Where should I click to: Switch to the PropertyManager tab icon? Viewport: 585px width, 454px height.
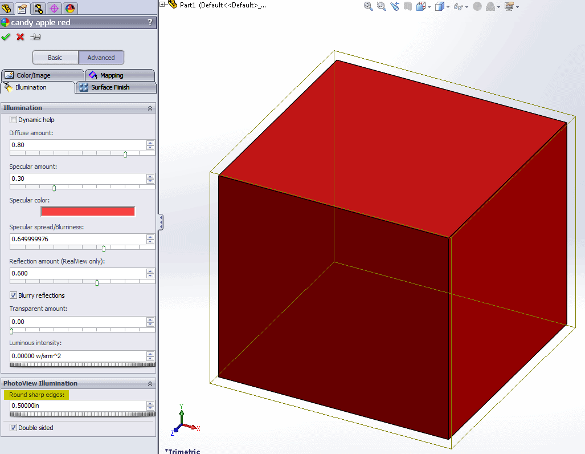[x=22, y=8]
